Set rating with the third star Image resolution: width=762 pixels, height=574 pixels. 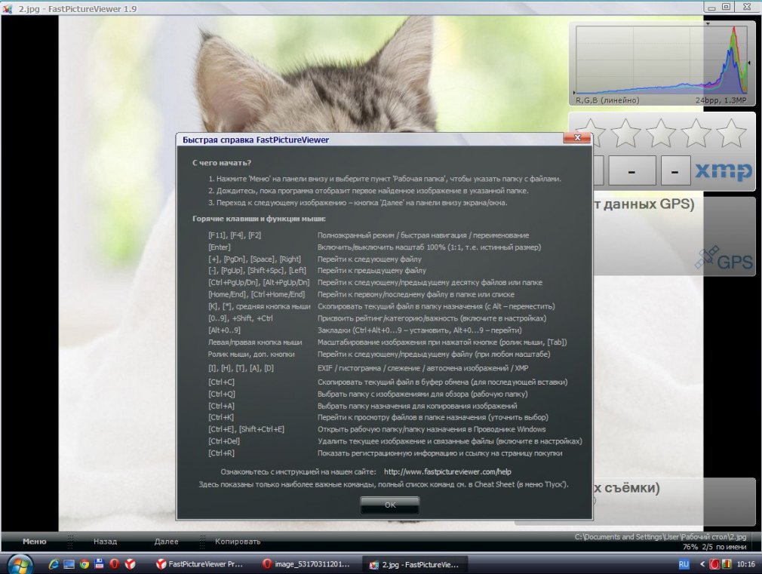[660, 133]
